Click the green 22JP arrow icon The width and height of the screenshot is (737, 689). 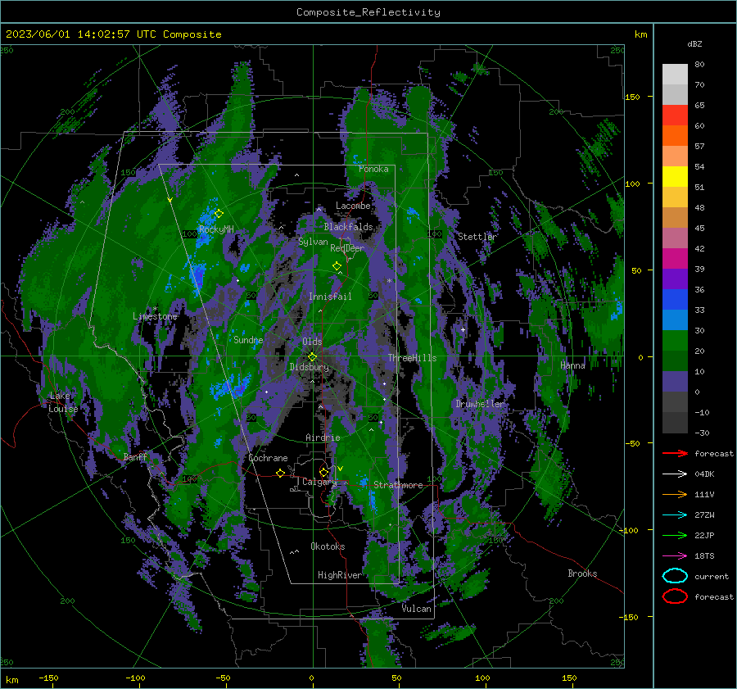[x=675, y=535]
